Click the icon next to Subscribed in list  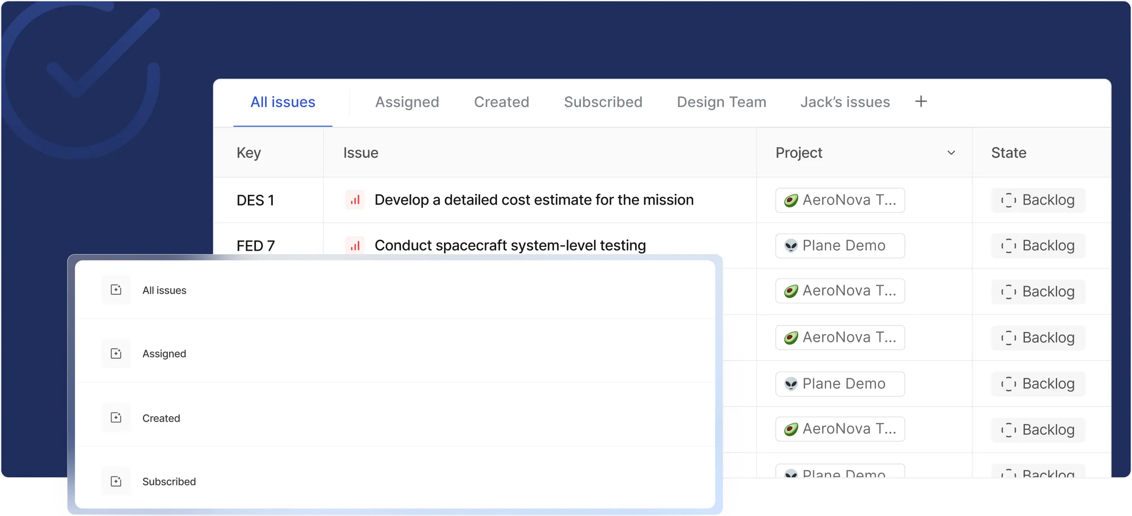tap(116, 481)
